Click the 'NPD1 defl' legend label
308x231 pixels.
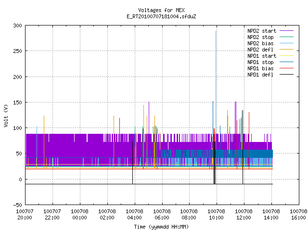pos(260,75)
